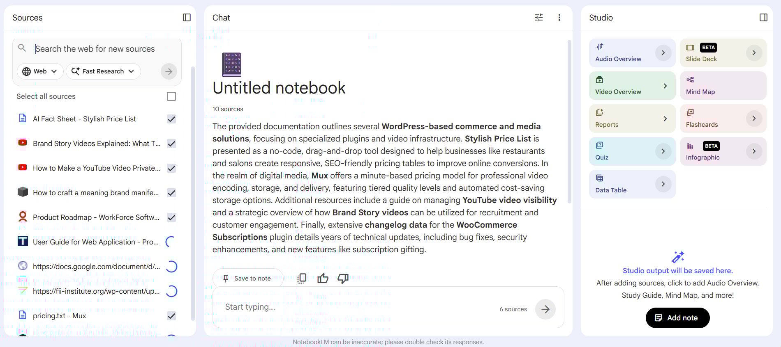Click the AI Fact Sheet document icon

point(23,119)
